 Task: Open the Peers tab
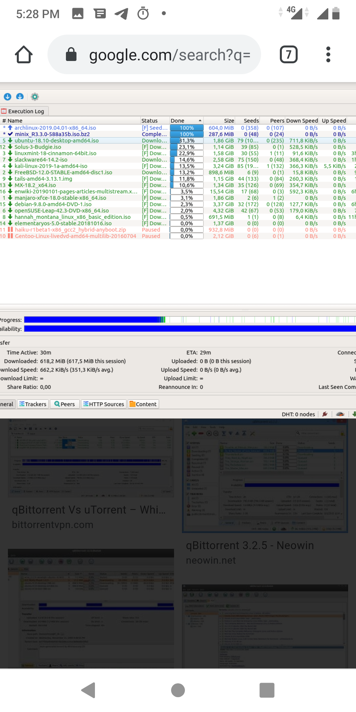(x=65, y=404)
